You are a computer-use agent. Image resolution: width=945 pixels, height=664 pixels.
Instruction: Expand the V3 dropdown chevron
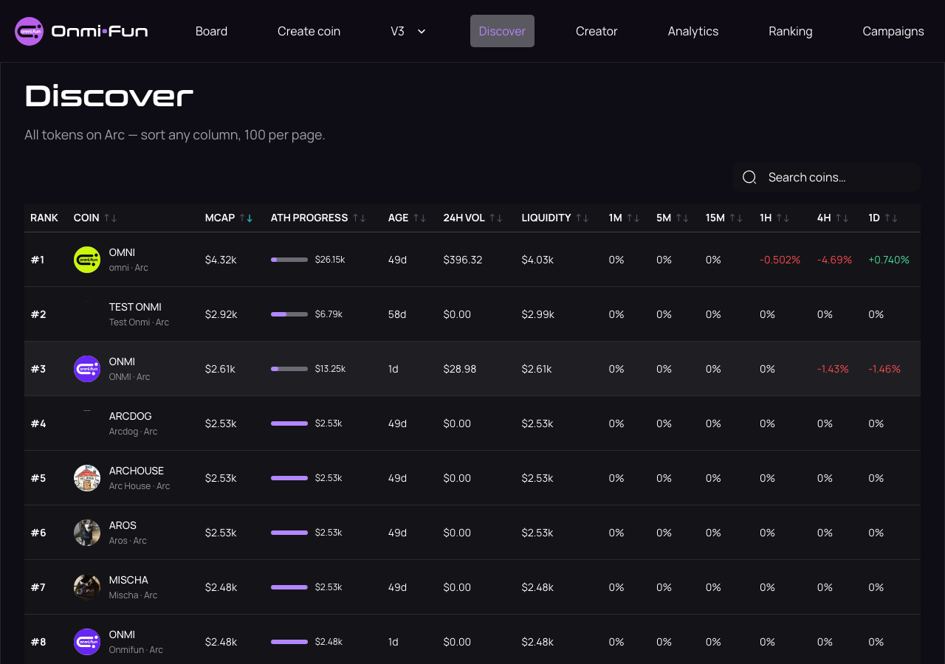tap(422, 31)
